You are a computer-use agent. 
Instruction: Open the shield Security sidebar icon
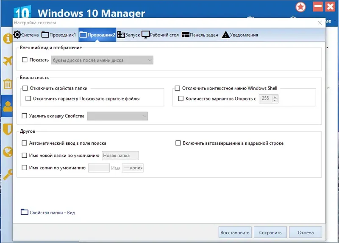(8, 129)
